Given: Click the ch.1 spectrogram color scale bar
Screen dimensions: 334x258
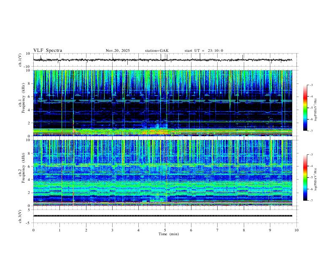Looking at the screenshot, I should [x=305, y=108].
